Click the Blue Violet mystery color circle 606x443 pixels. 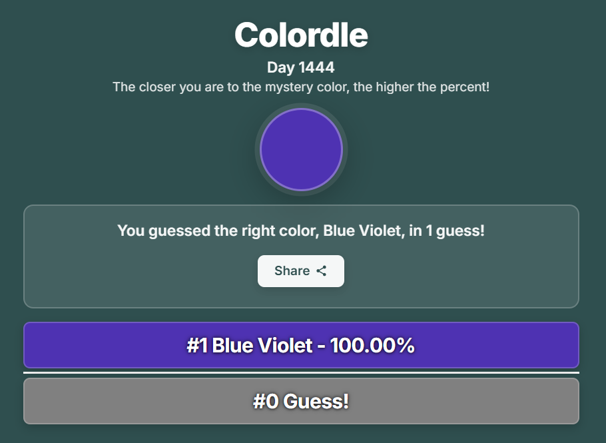[x=301, y=149]
